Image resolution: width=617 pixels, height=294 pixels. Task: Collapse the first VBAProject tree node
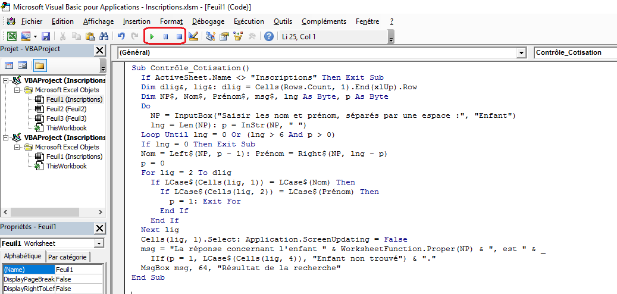[x=6, y=80]
